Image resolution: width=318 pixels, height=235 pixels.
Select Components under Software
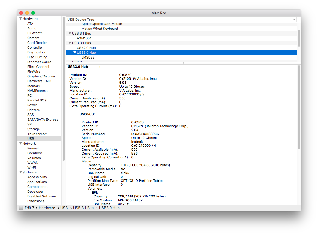pyautogui.click(x=37, y=187)
